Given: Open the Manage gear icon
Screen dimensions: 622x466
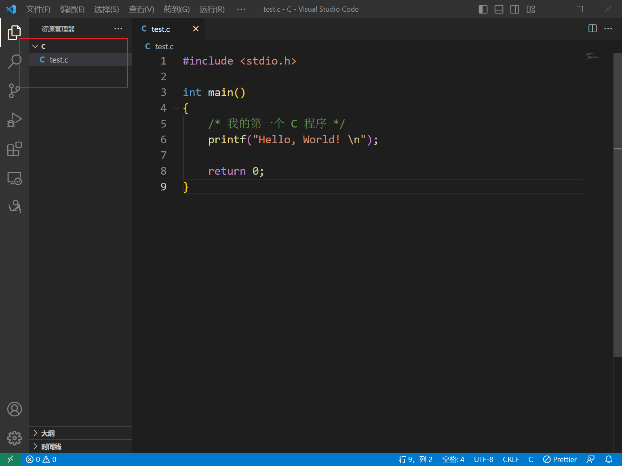Looking at the screenshot, I should coord(15,438).
